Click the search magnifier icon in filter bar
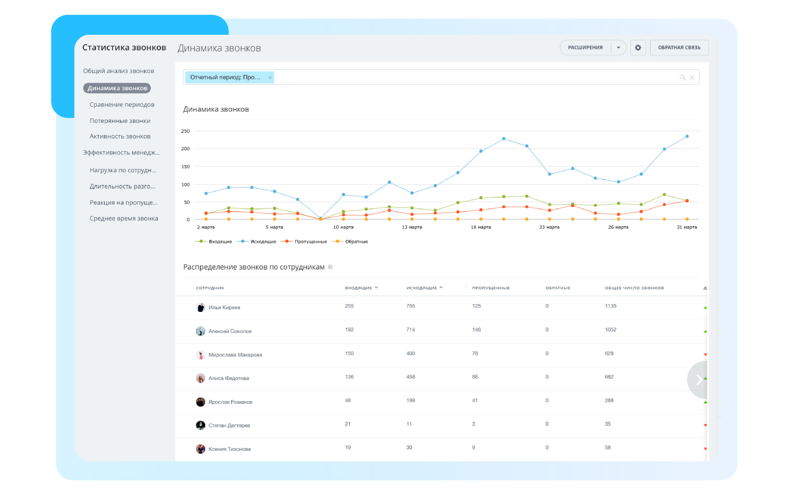This screenshot has height=496, width=791. tap(682, 77)
